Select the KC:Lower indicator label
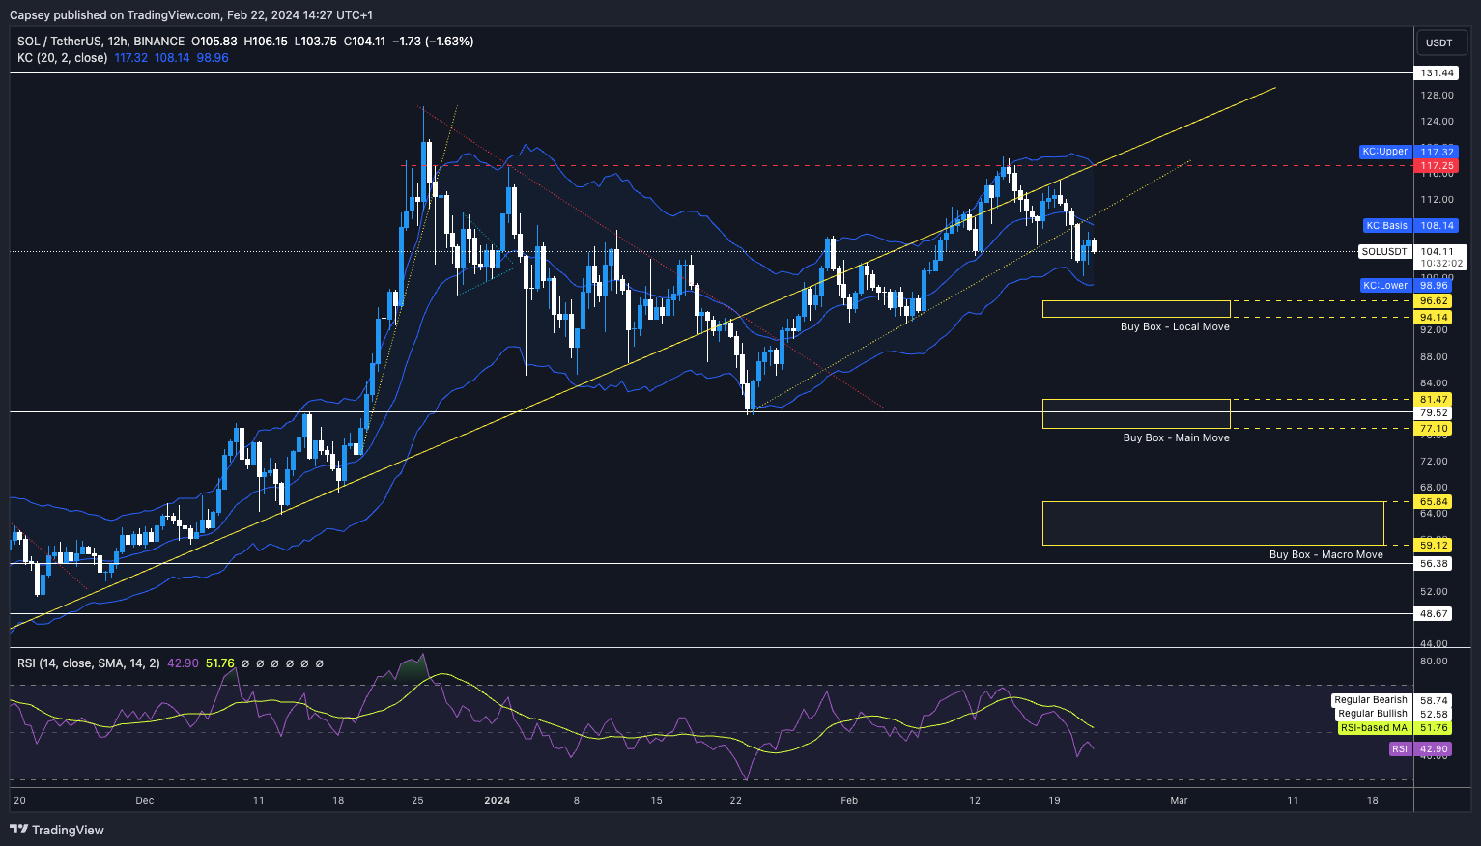 coord(1385,286)
